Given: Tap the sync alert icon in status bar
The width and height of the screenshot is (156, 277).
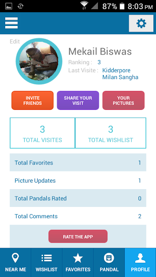Looking at the screenshot, I should tap(20, 6).
